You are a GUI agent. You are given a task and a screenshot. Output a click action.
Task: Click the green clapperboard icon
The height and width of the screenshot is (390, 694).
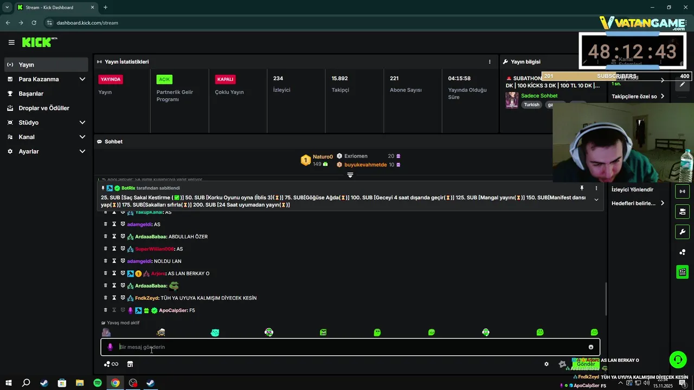[682, 272]
